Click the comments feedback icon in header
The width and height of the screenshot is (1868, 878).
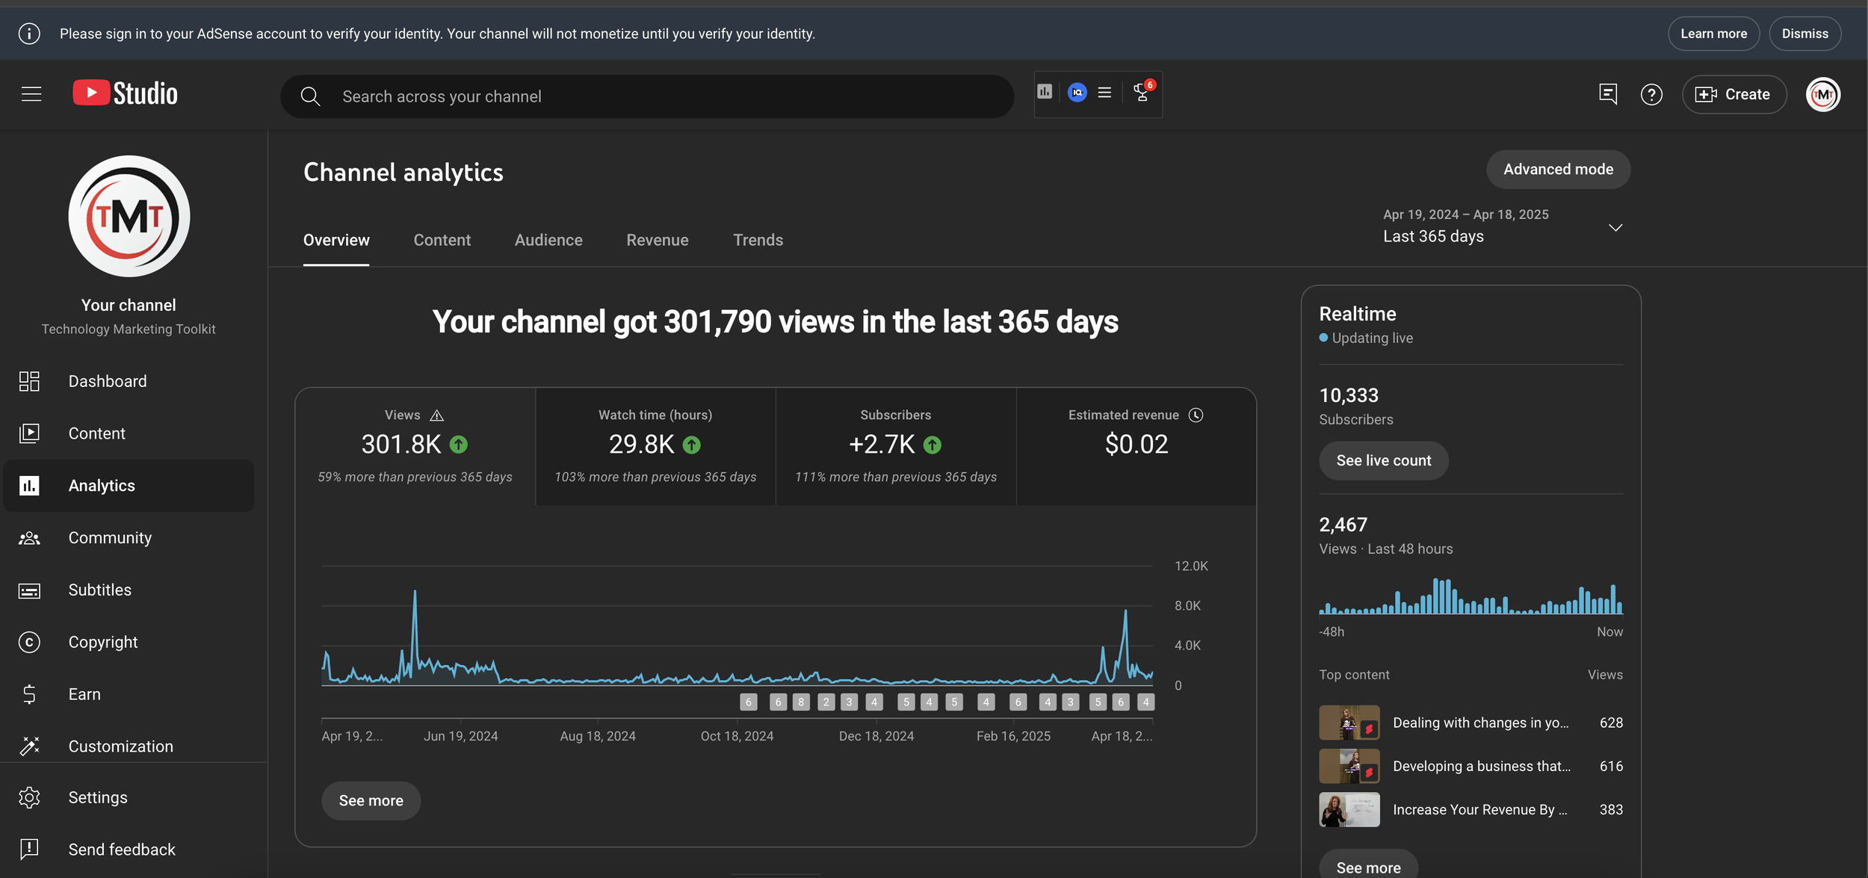(1608, 94)
